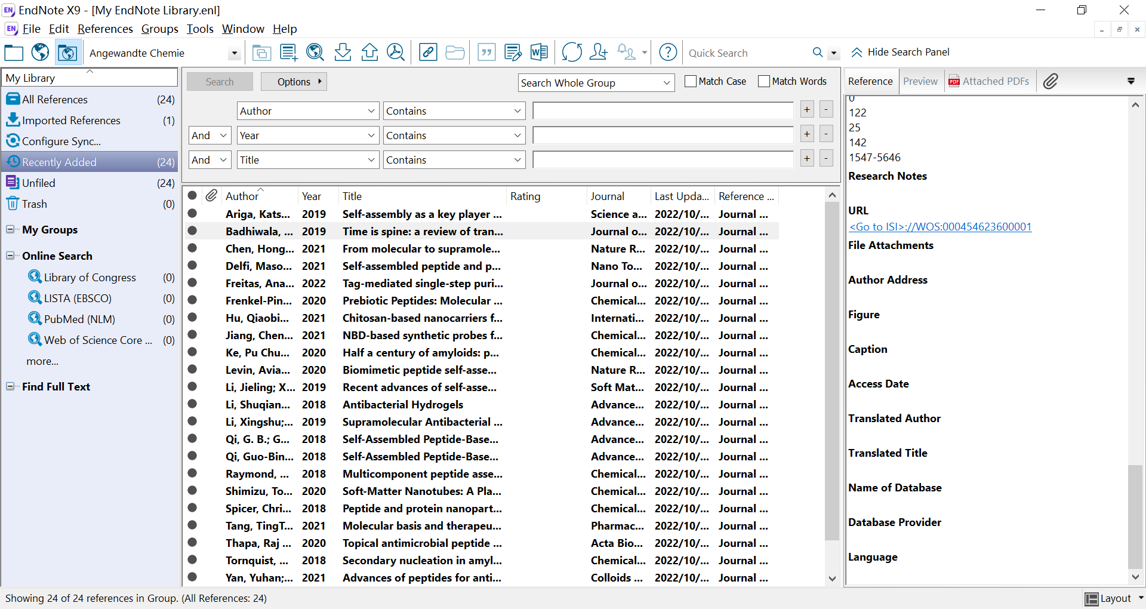Open the Year field dropdown
This screenshot has height=609, width=1146.
click(x=308, y=136)
